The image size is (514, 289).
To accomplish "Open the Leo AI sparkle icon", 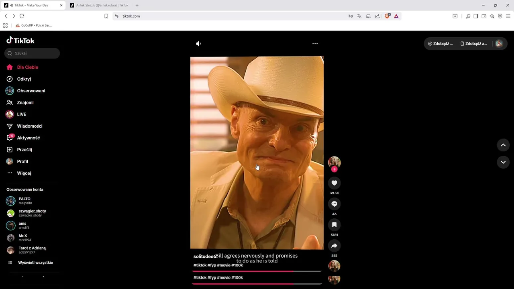I will (x=492, y=16).
